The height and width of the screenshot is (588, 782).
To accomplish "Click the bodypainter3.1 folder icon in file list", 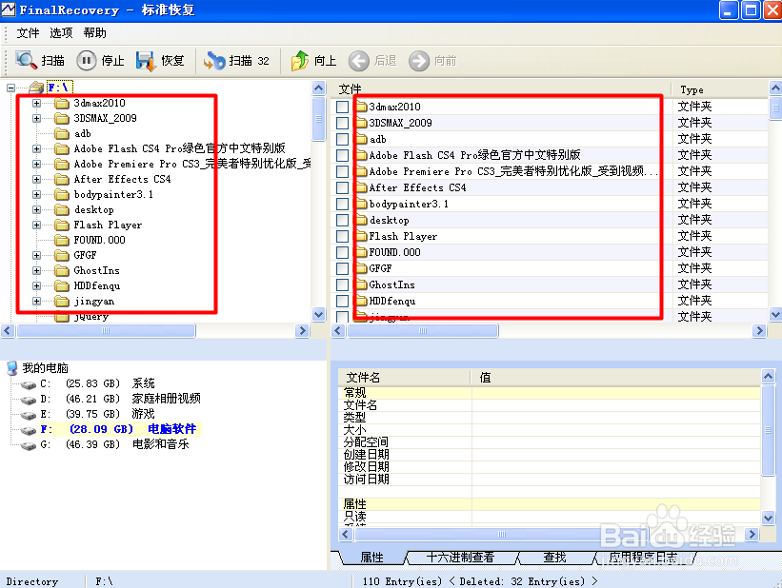I will coord(361,204).
